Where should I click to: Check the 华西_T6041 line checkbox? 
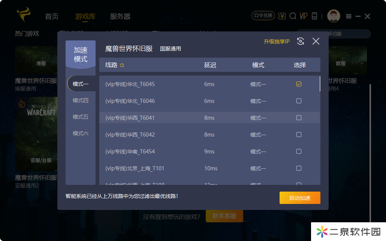point(299,118)
